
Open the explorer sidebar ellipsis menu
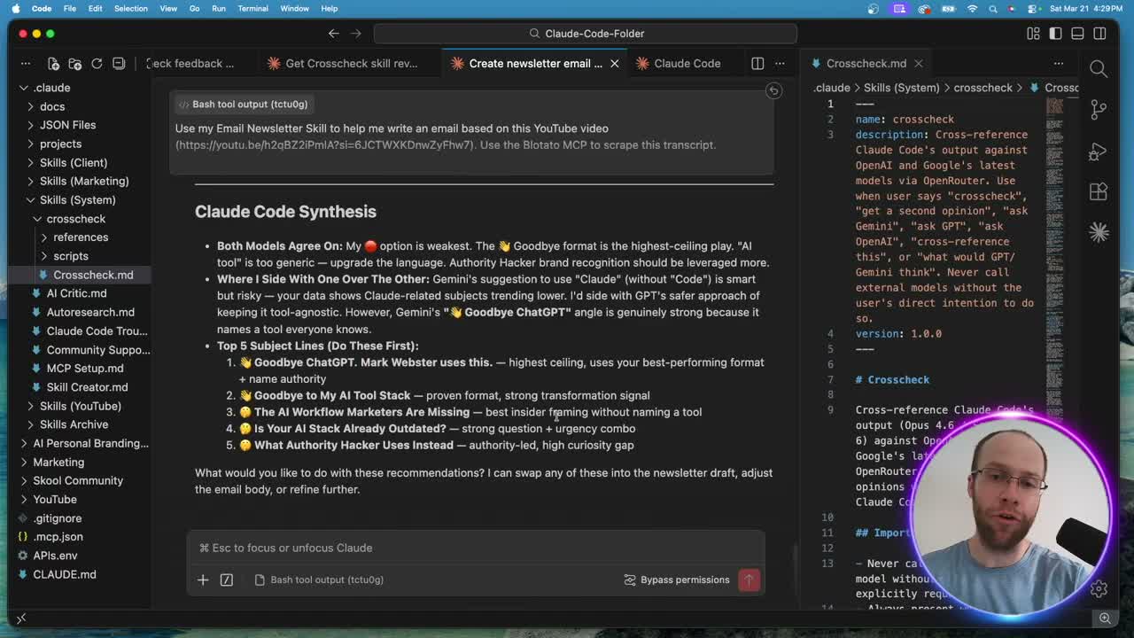click(x=26, y=64)
